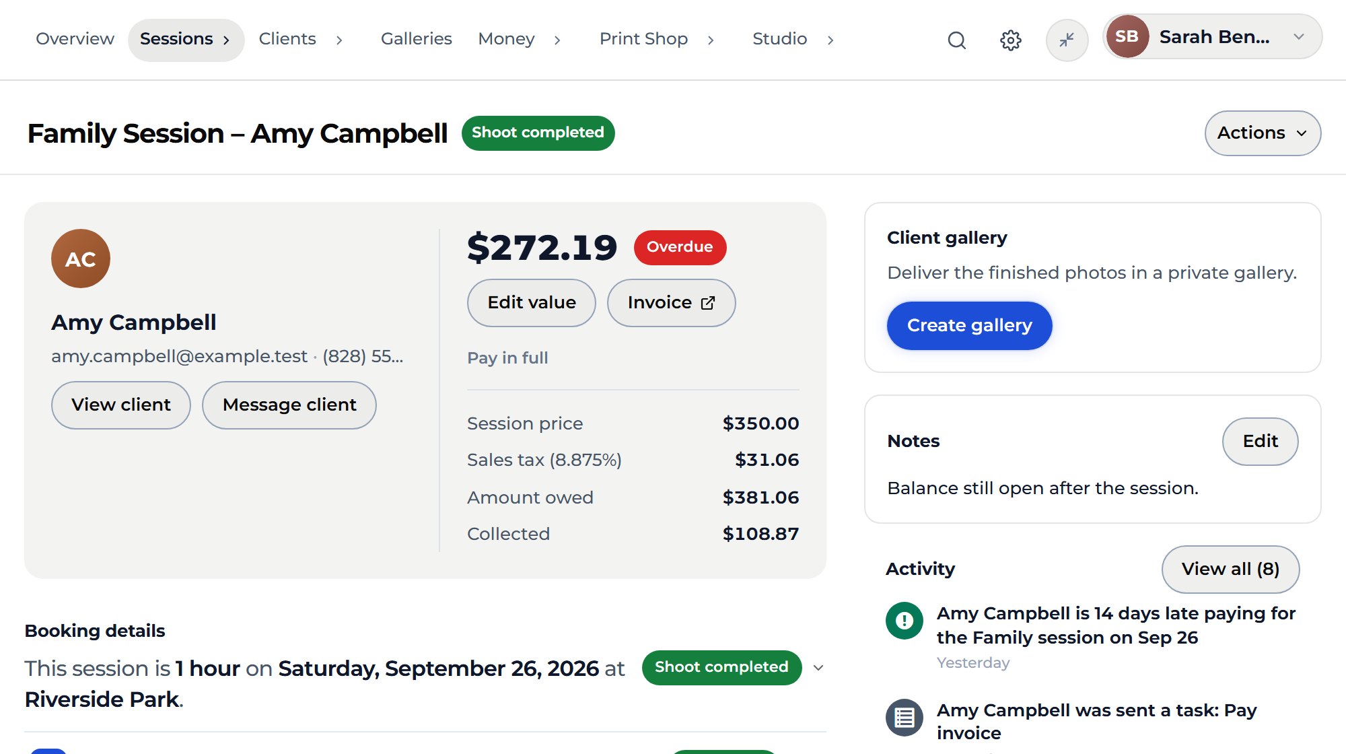Open the Invoice external link button

671,303
